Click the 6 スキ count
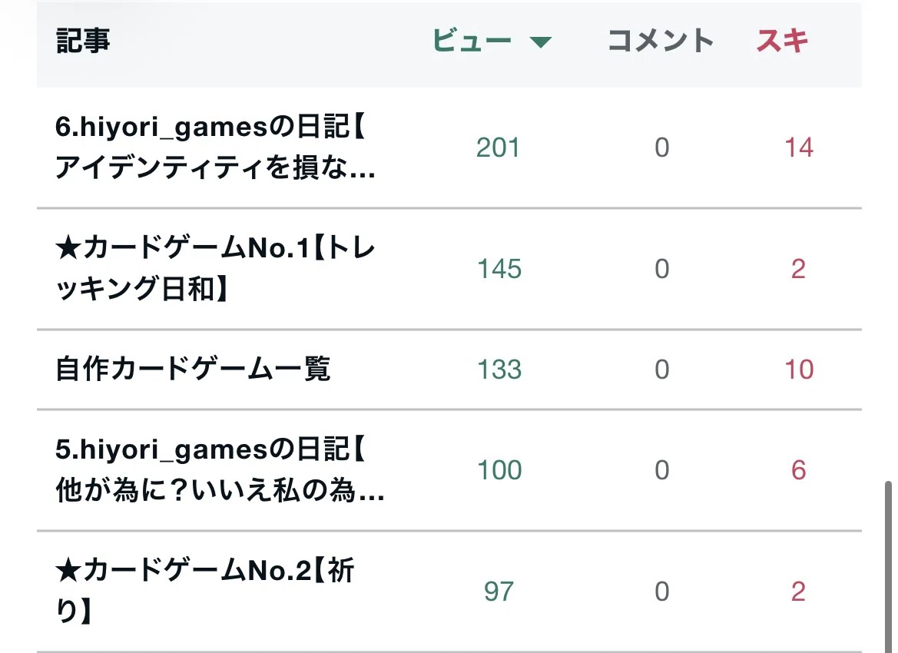 coord(799,470)
